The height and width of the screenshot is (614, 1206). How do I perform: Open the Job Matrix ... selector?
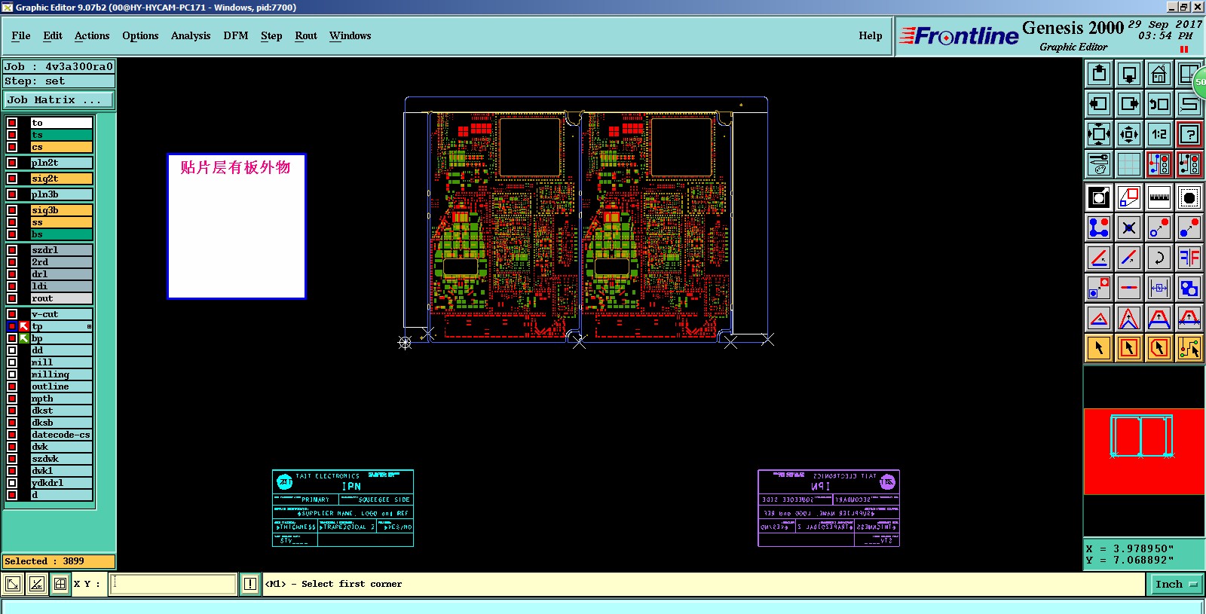(x=60, y=99)
